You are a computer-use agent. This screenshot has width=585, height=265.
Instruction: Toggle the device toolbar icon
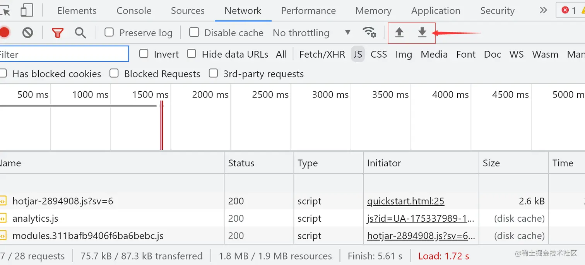pyautogui.click(x=27, y=10)
